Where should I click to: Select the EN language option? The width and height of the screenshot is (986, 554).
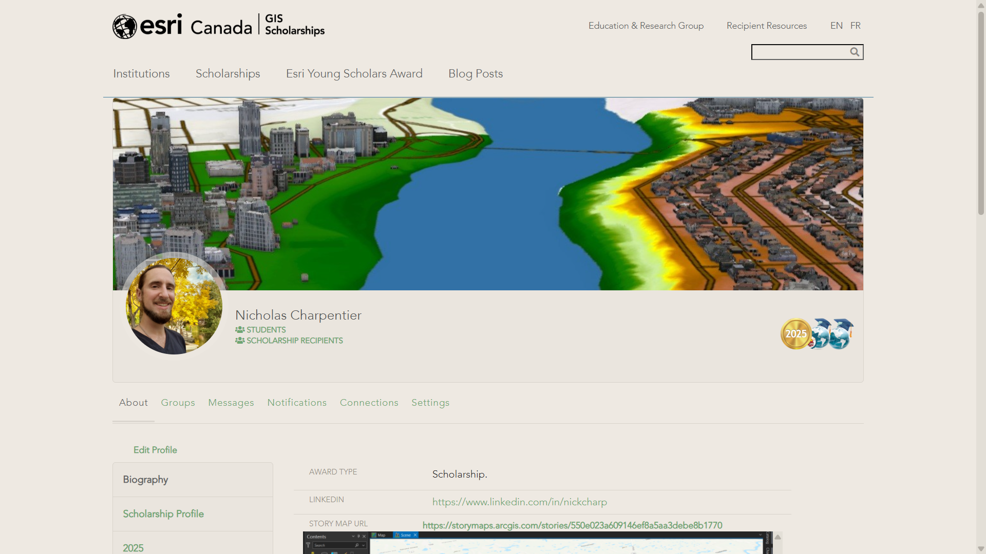pyautogui.click(x=836, y=25)
